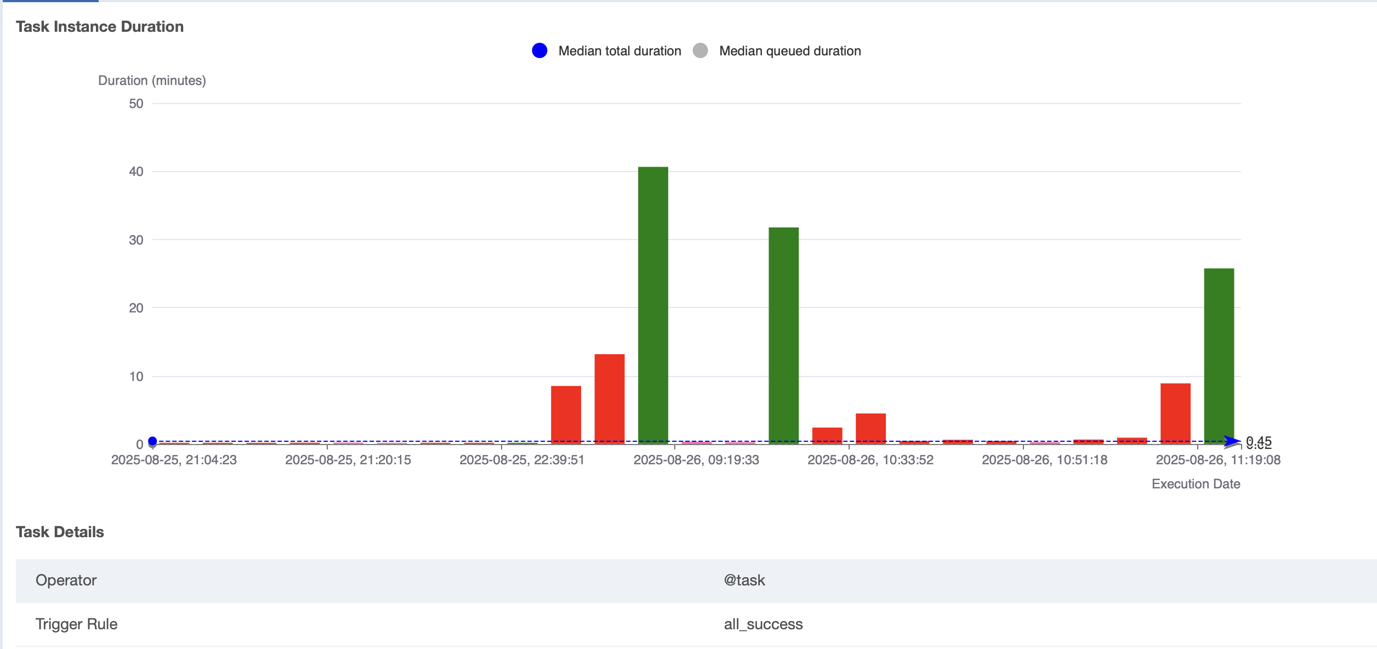Click the blue dot at median line start

152,441
